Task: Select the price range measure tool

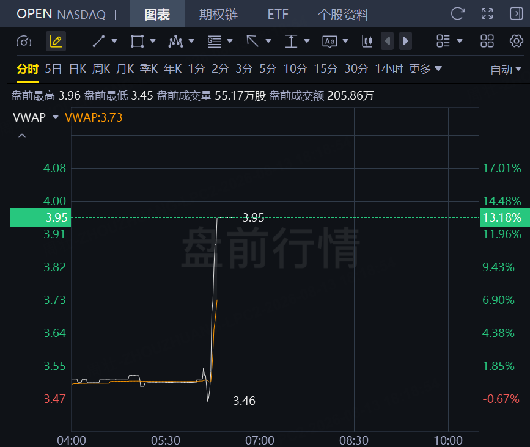Action: point(291,41)
